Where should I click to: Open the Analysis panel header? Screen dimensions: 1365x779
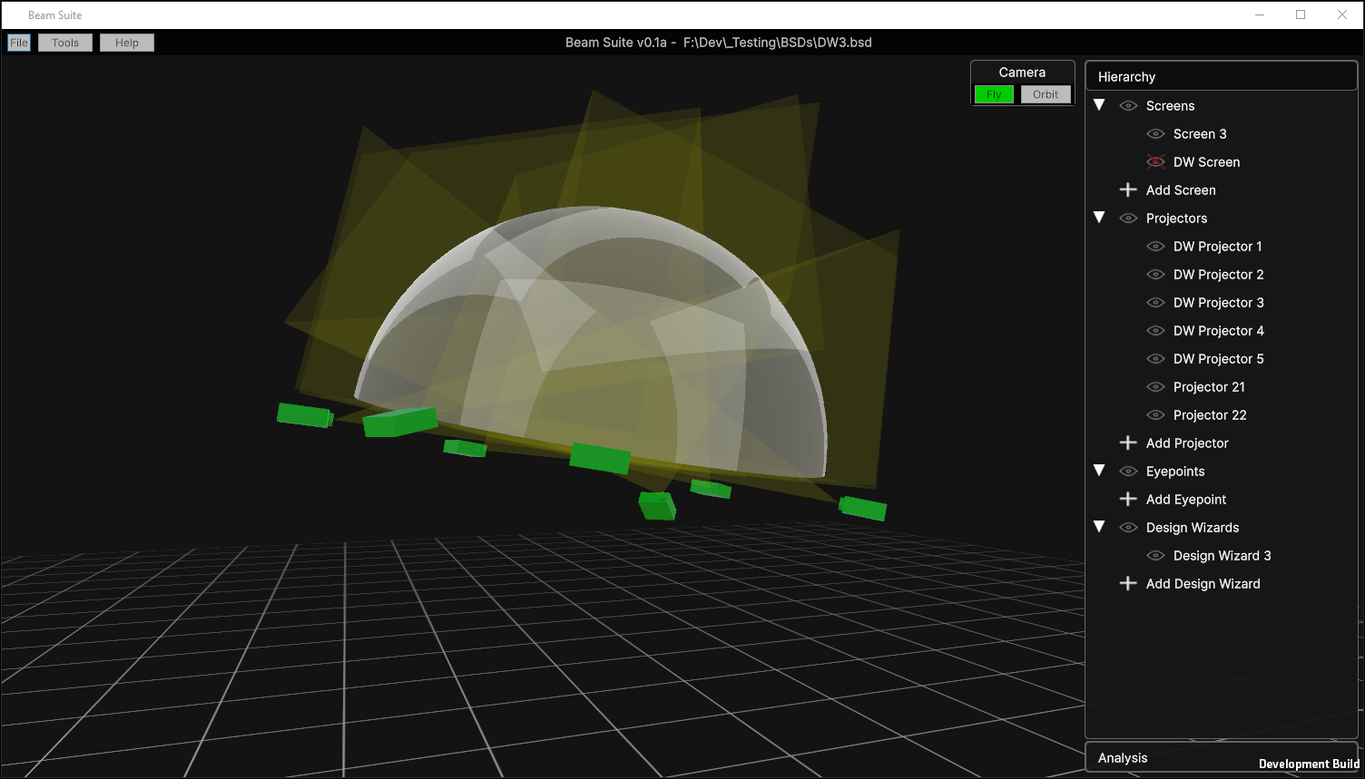click(1222, 758)
